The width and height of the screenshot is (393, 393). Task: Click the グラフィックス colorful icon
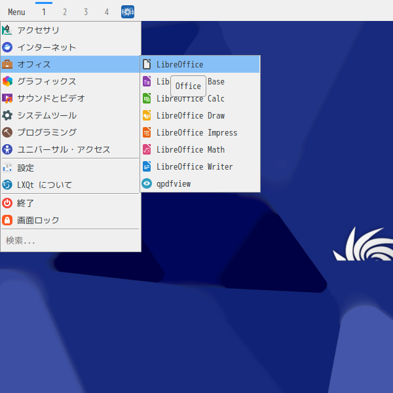[x=7, y=81]
